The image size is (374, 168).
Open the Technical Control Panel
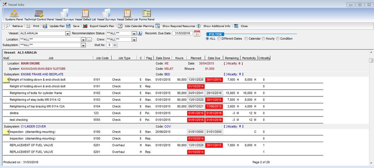39,15
